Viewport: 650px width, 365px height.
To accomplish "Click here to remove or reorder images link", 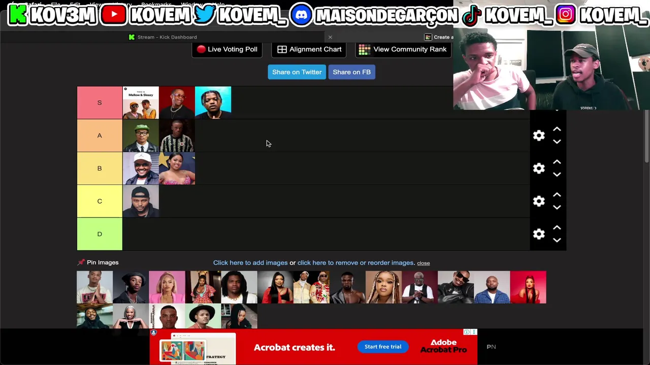I will tap(356, 263).
